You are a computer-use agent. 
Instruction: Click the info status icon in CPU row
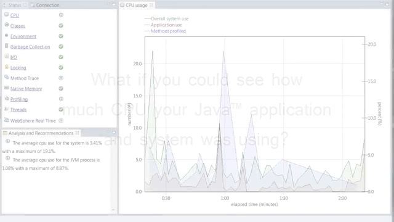click(x=61, y=15)
